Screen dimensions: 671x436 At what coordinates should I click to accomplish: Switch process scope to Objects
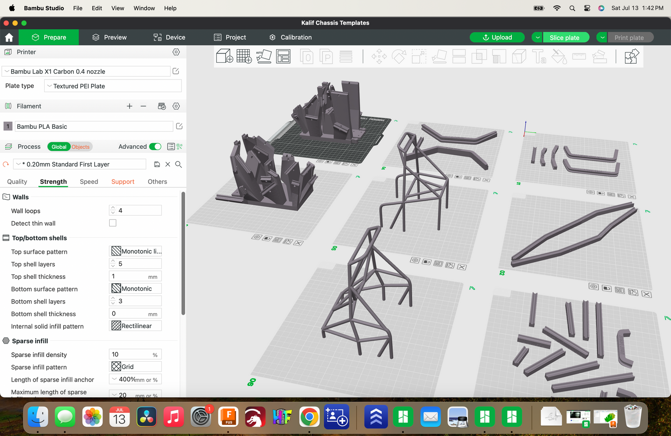click(81, 147)
